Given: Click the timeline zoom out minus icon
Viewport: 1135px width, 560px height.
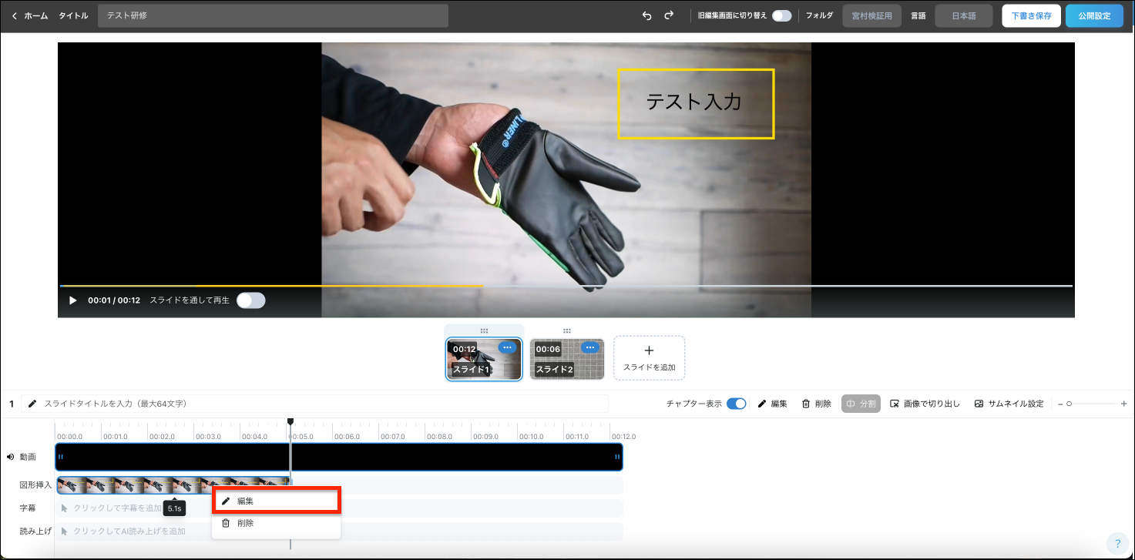Looking at the screenshot, I should (1059, 404).
